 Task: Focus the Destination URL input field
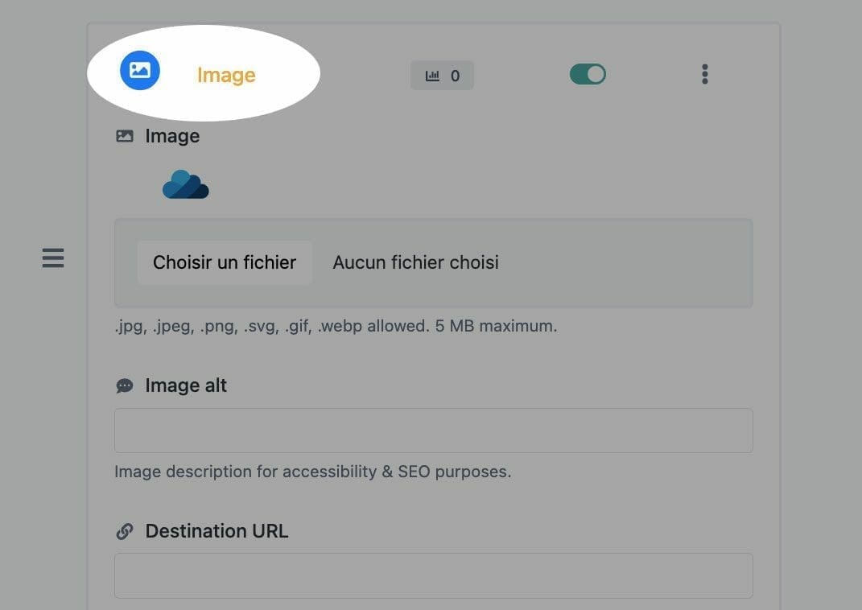434,575
